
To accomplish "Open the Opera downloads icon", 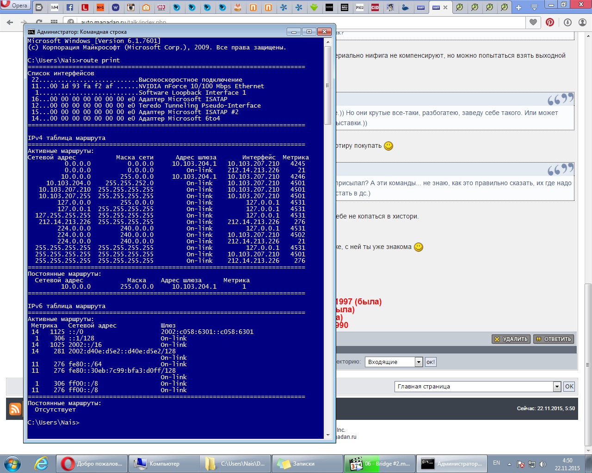I will [x=567, y=22].
